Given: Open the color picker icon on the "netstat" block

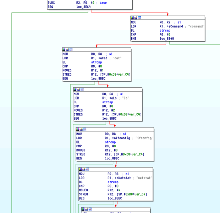Looking at the screenshot, I should (81, 169).
